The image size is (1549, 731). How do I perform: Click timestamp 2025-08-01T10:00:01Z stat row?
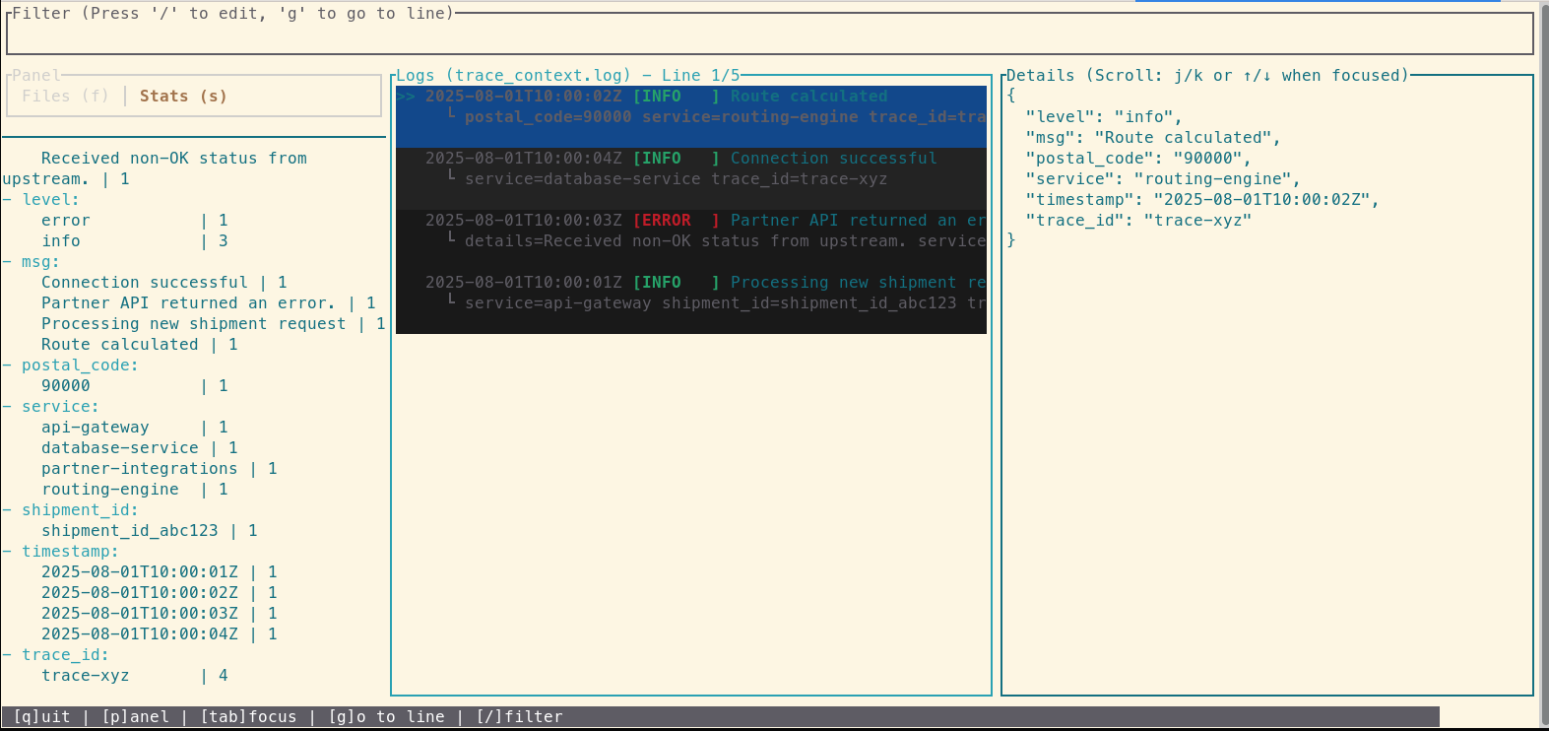(160, 571)
